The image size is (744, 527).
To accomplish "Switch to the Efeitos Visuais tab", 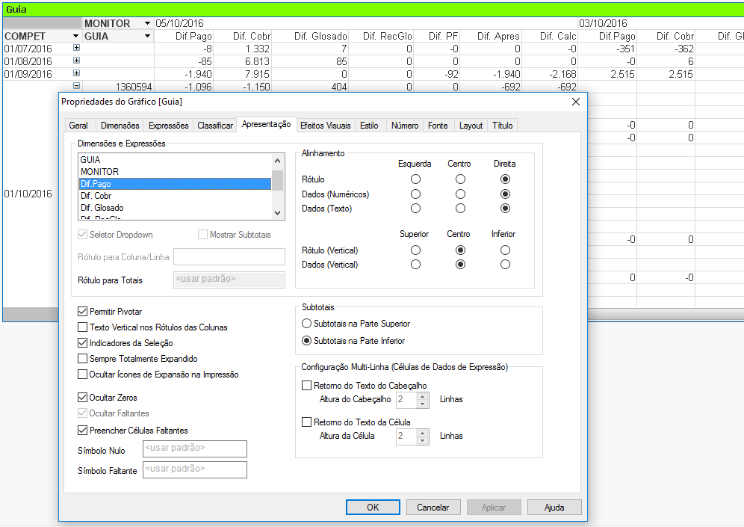I will (325, 126).
